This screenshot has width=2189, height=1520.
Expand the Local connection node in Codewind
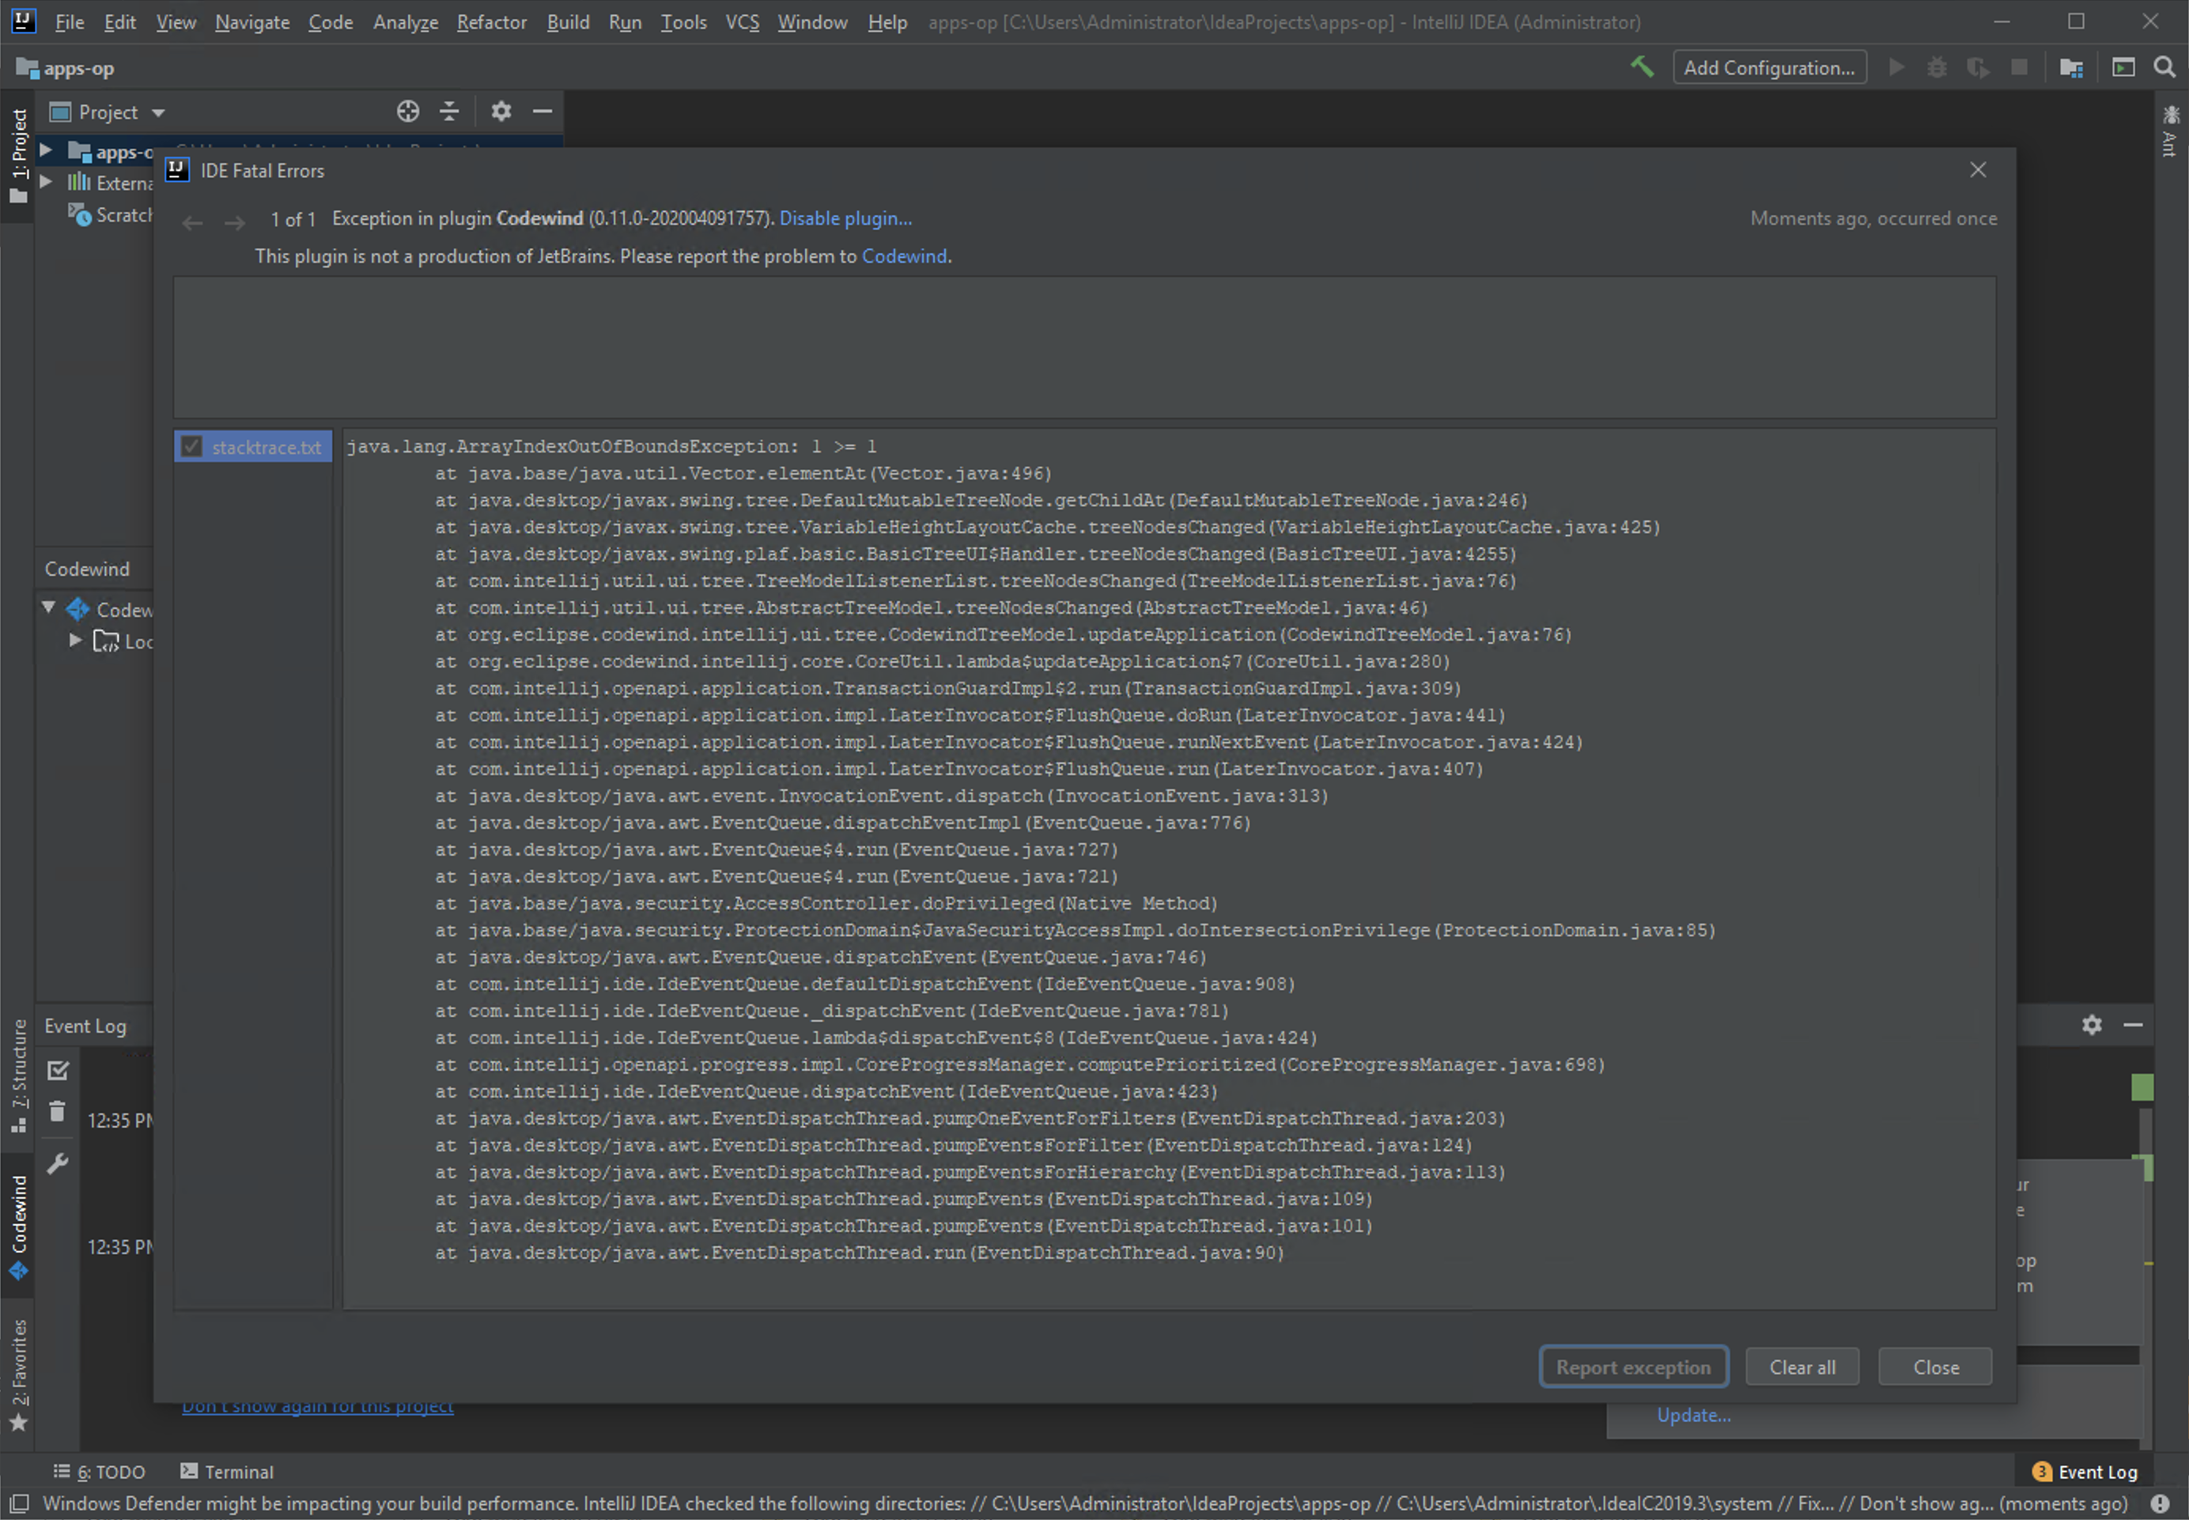click(75, 640)
